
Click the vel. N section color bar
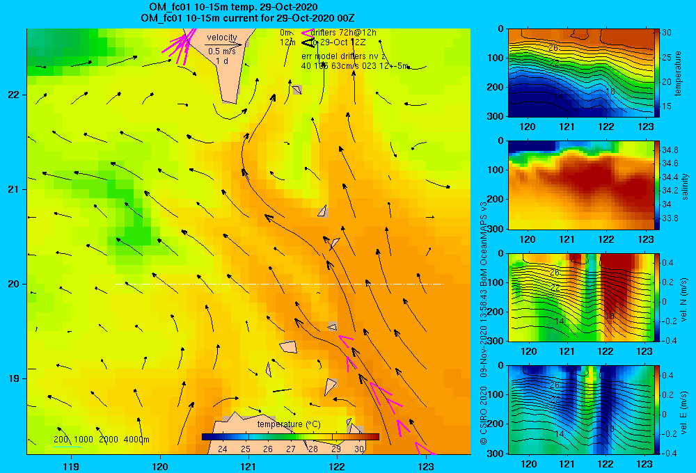click(657, 297)
